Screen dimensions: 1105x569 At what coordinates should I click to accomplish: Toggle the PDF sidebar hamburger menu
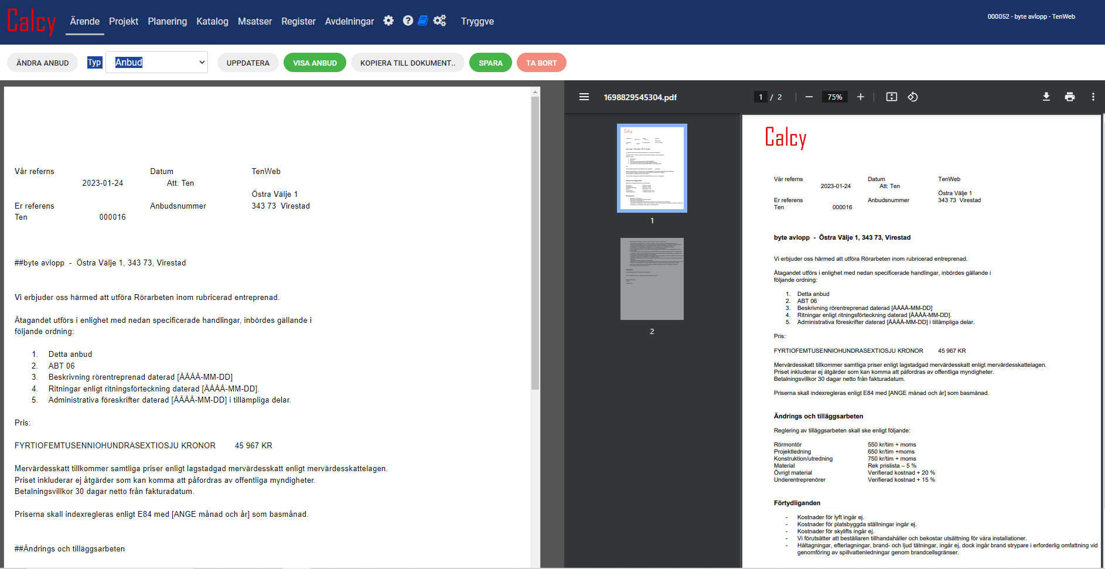pyautogui.click(x=584, y=97)
